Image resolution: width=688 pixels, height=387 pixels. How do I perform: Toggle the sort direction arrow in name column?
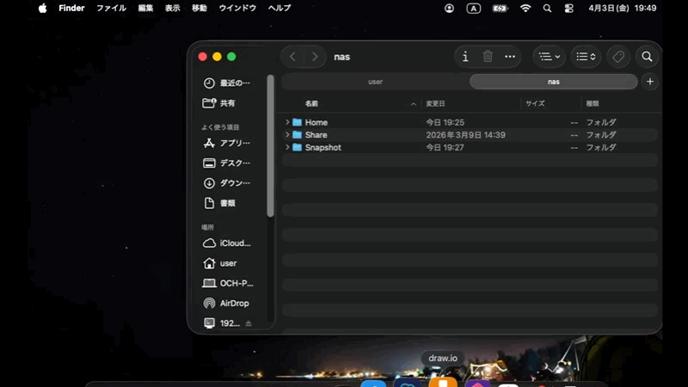click(414, 104)
